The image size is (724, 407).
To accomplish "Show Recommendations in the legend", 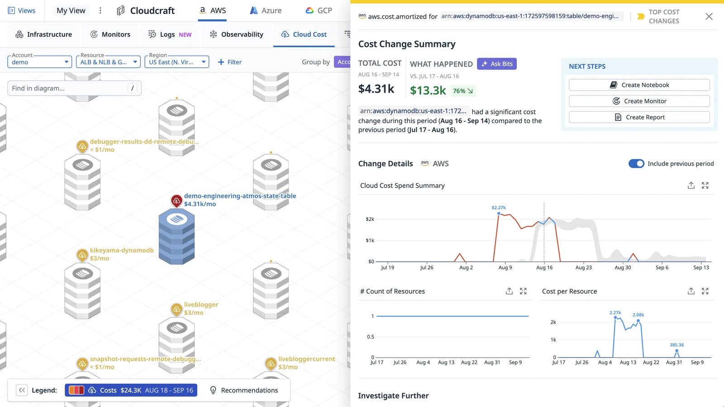I will point(244,390).
